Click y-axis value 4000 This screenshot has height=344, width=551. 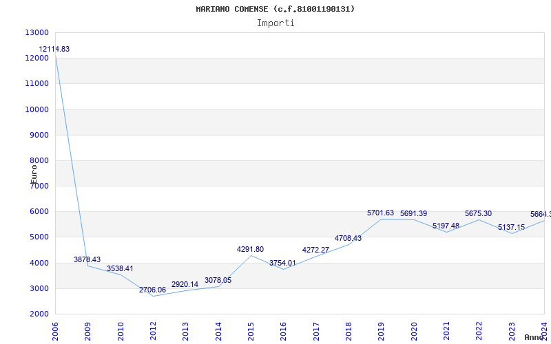coord(39,263)
